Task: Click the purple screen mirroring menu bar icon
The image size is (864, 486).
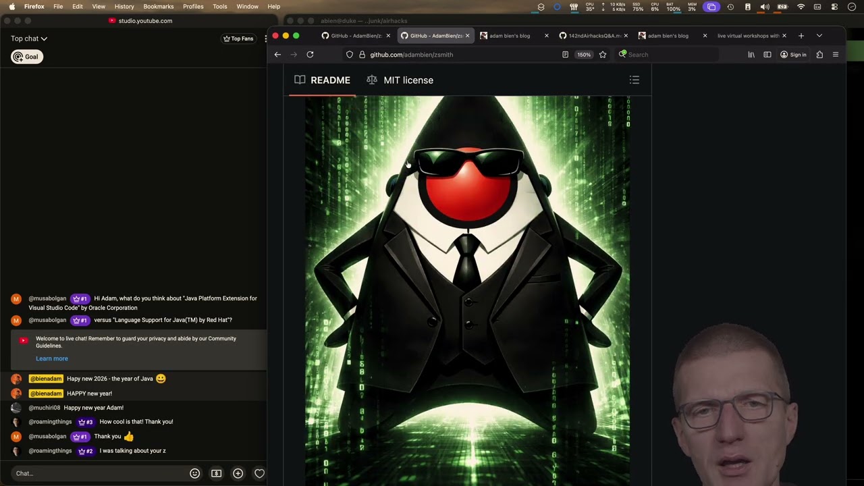Action: point(711,7)
